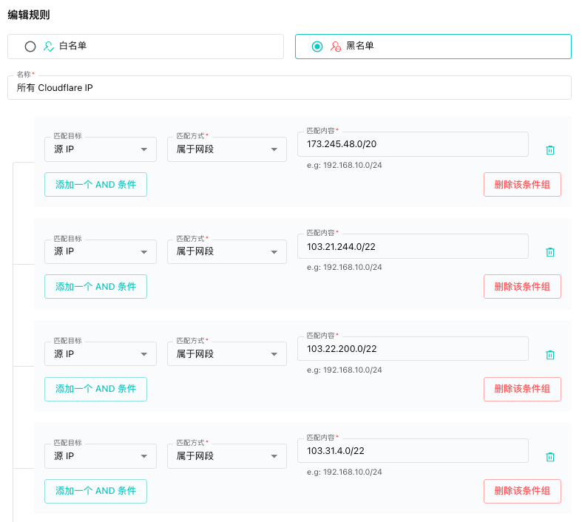Click the 匹配内容 field with 103.22.200.0/22
582x522 pixels.
tap(413, 349)
